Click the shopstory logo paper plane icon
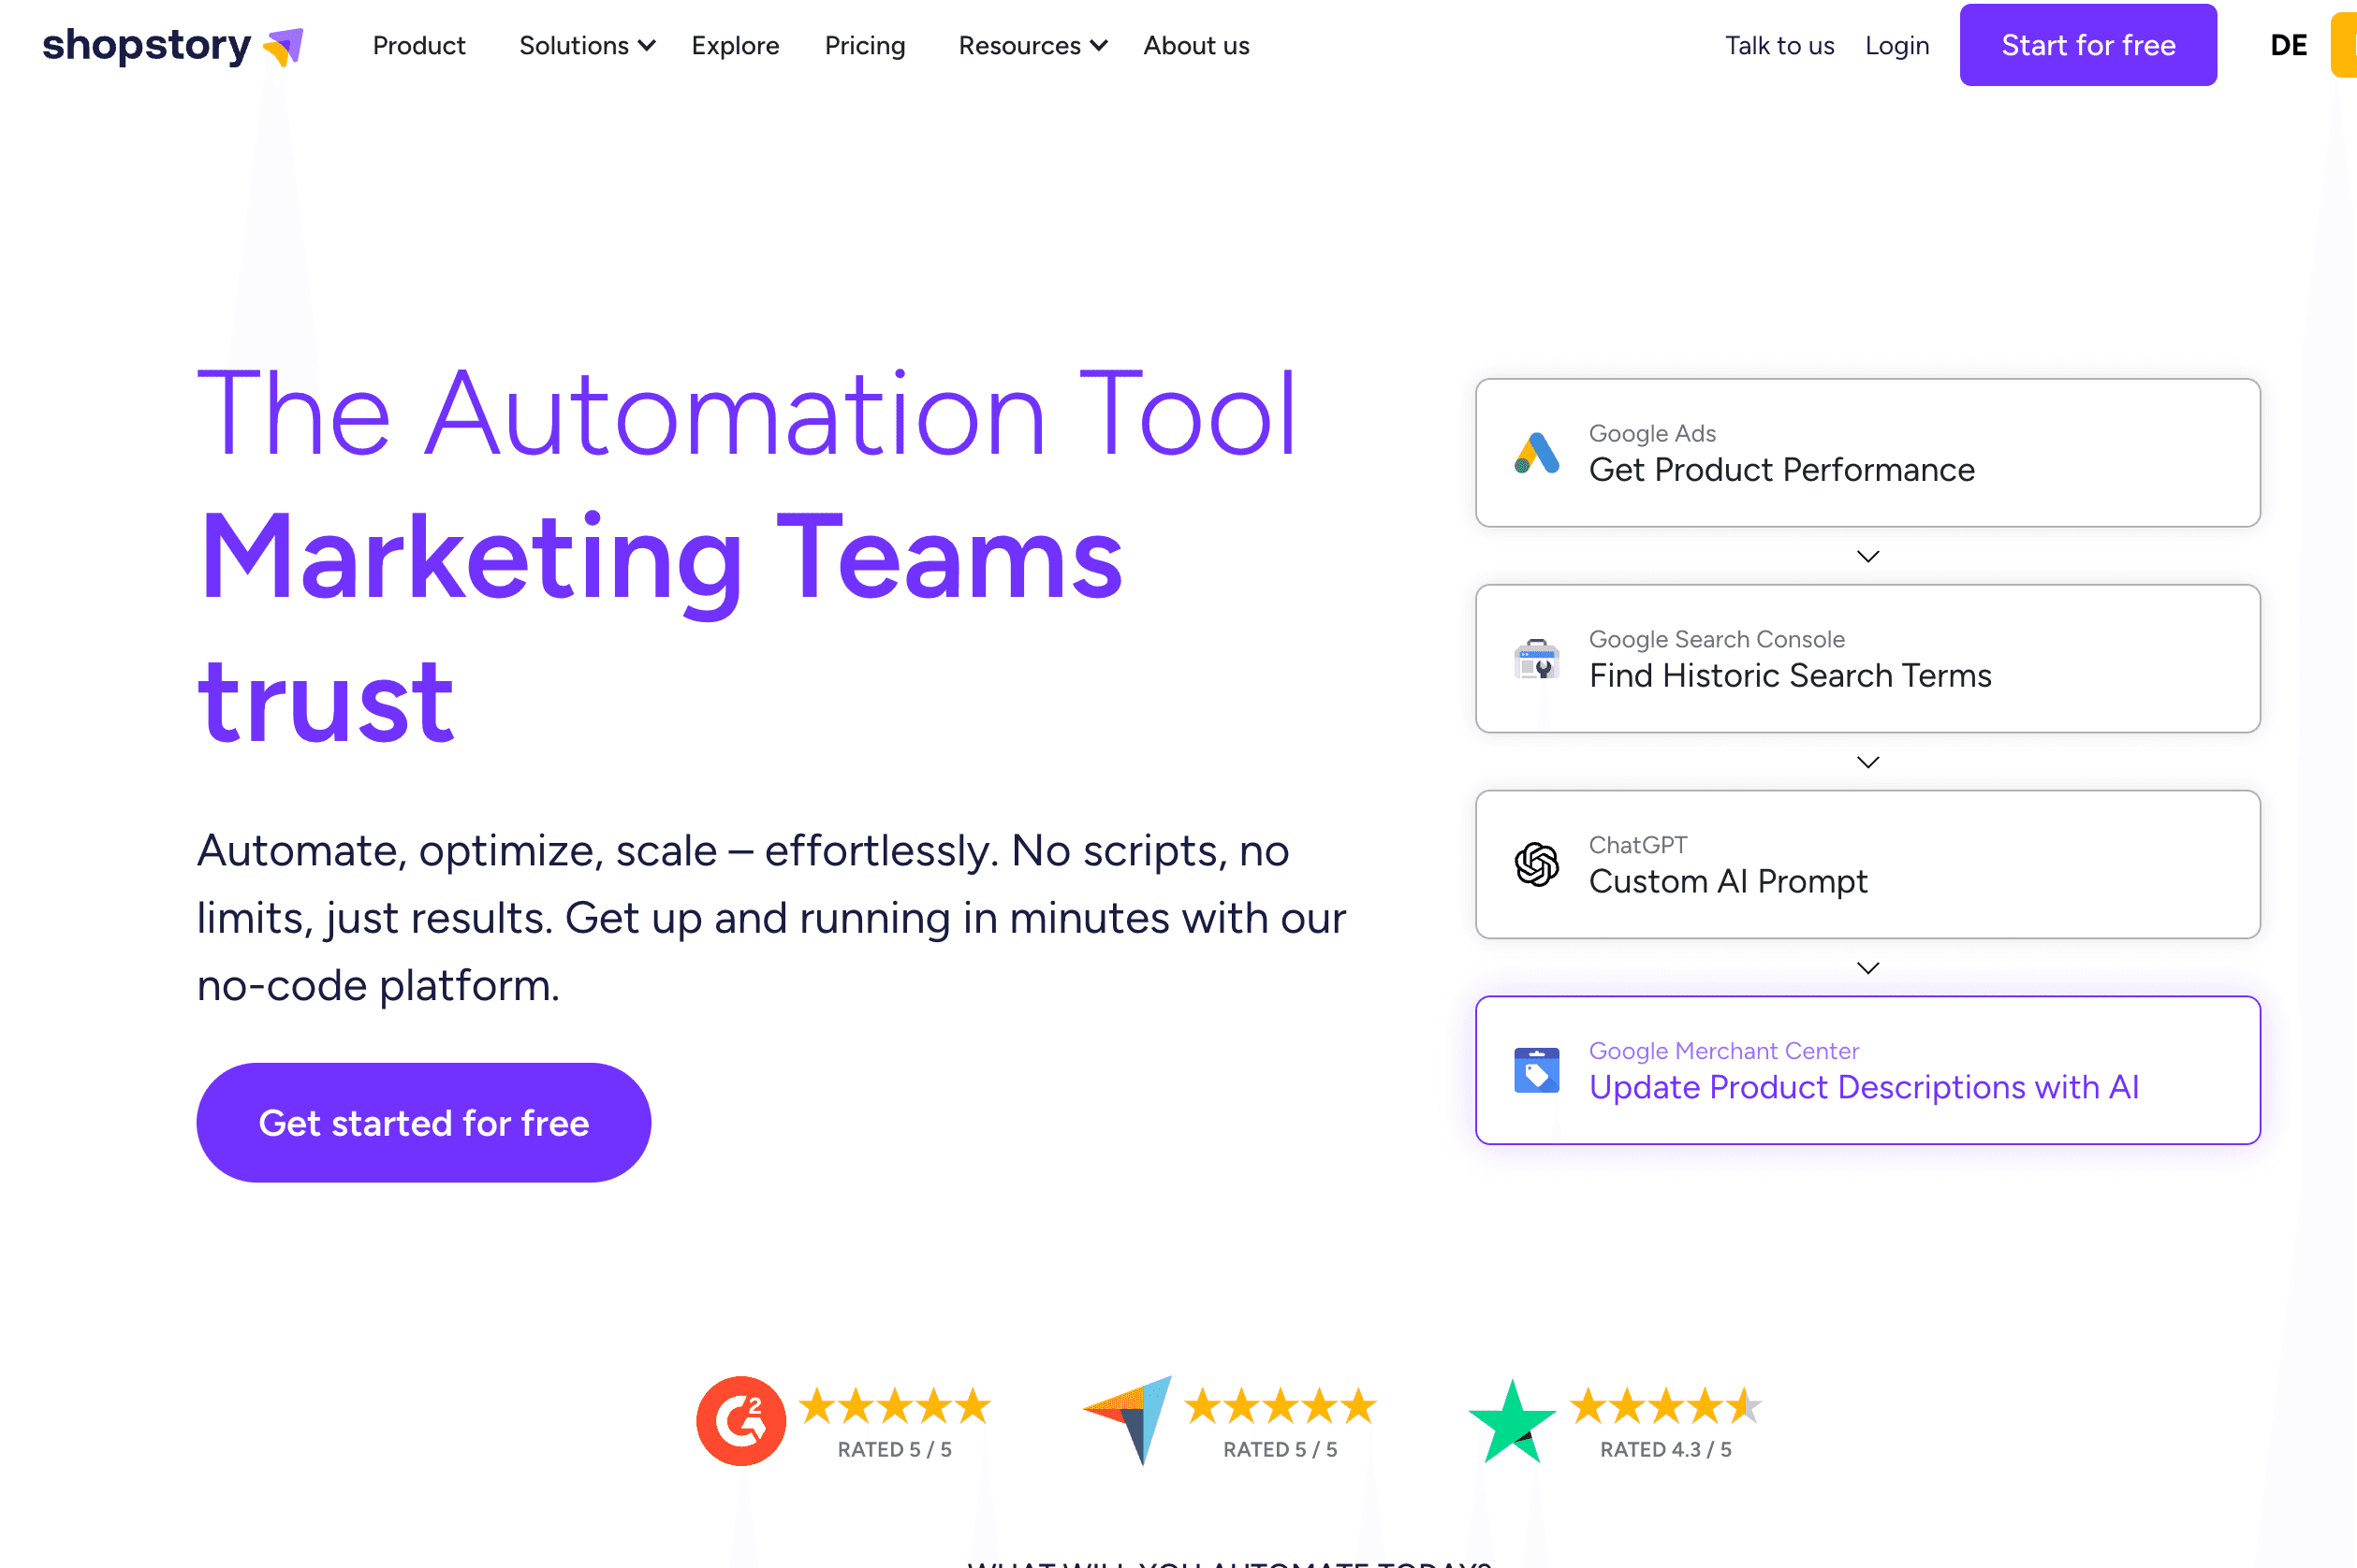 pyautogui.click(x=285, y=46)
